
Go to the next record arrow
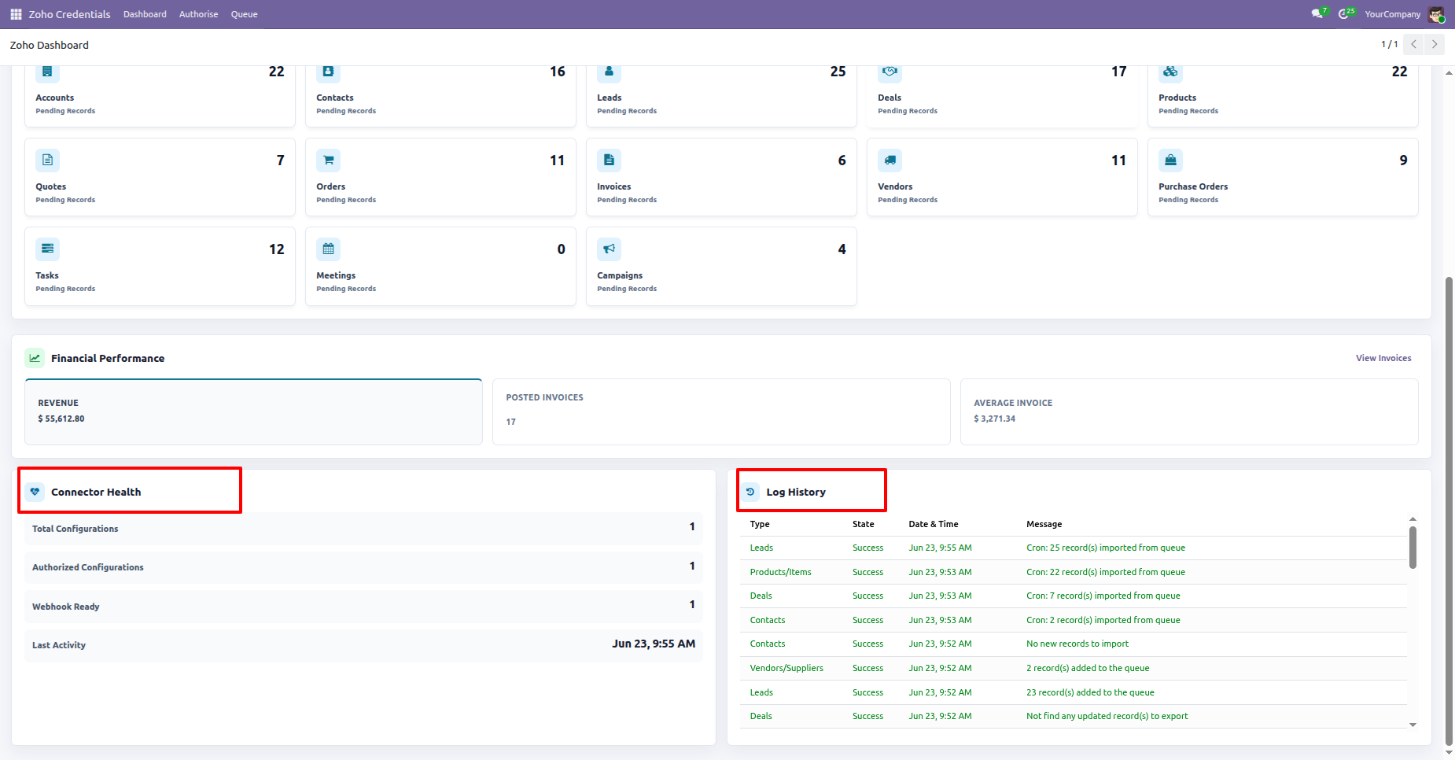1435,44
